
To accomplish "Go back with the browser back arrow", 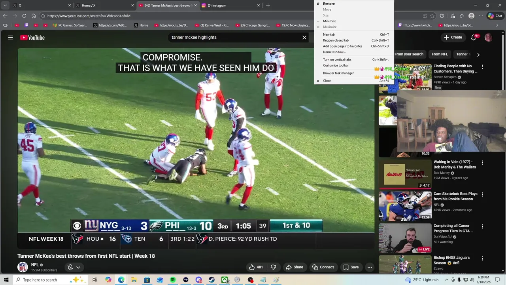I will coord(5,16).
